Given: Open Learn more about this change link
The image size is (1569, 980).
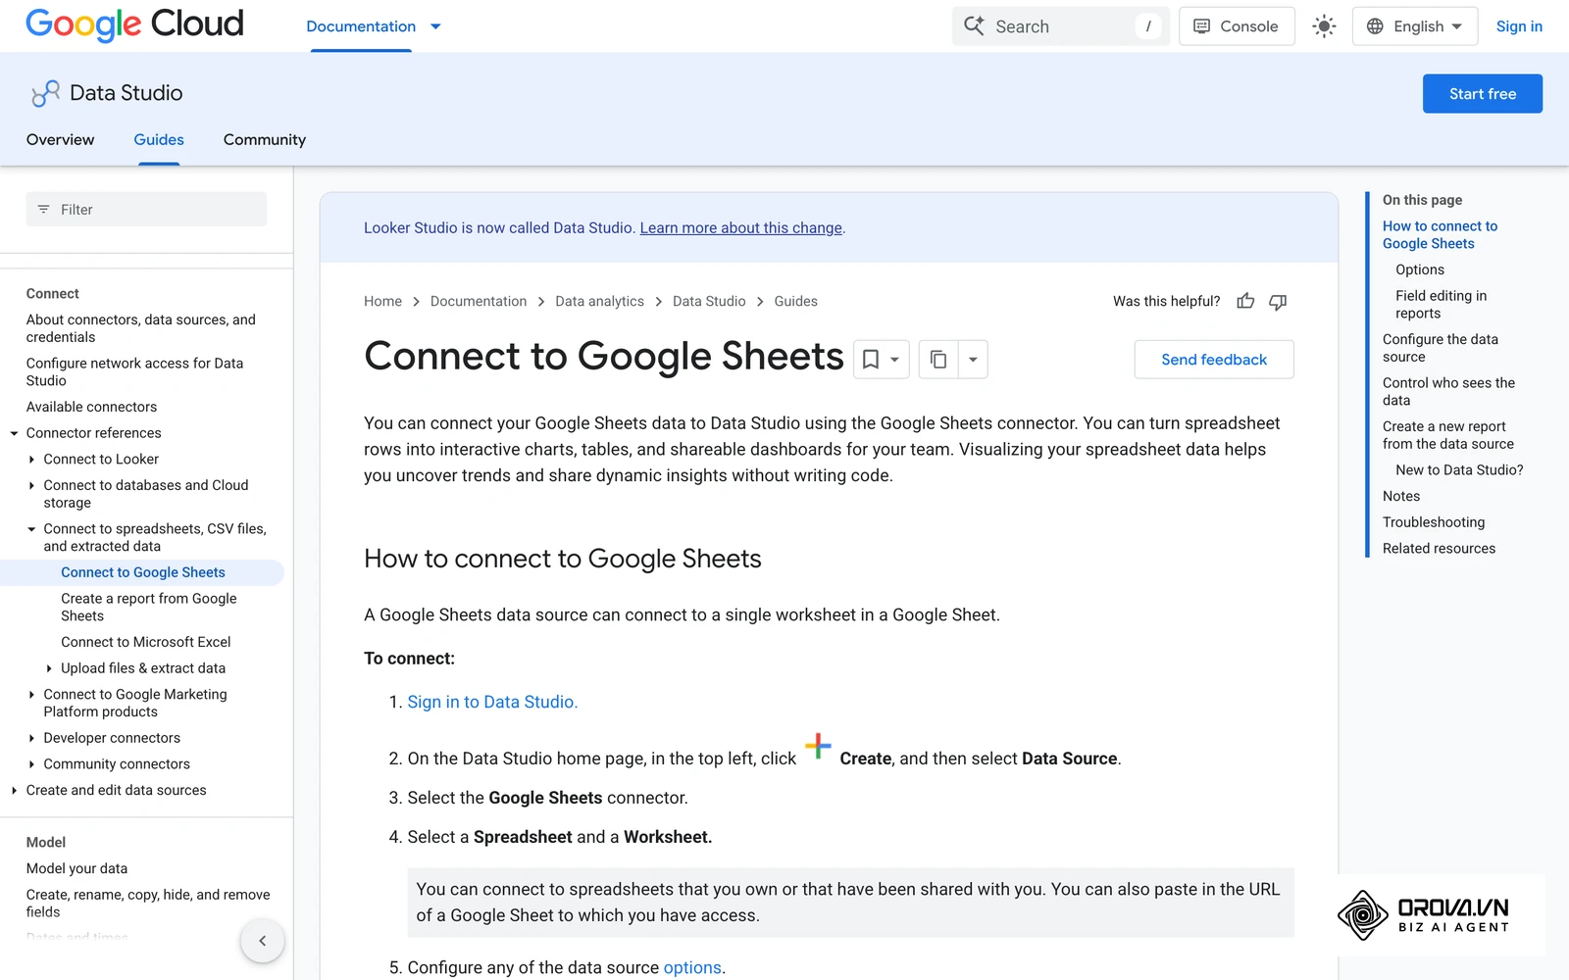Looking at the screenshot, I should (x=741, y=228).
